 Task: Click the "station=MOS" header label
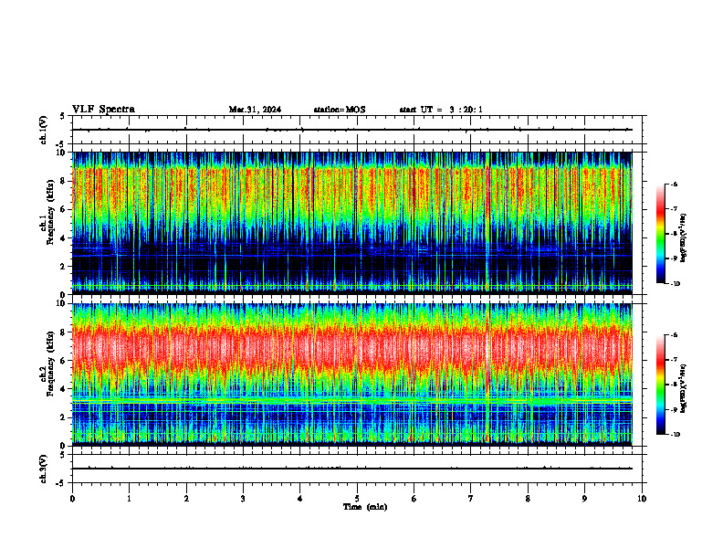coord(340,110)
